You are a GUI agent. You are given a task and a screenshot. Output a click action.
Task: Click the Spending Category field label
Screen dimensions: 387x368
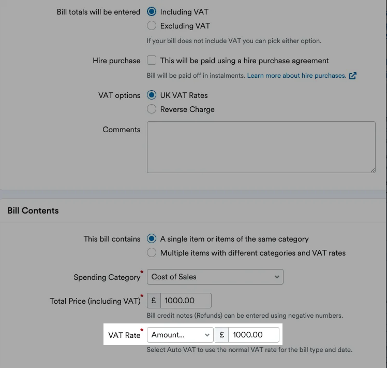point(107,277)
